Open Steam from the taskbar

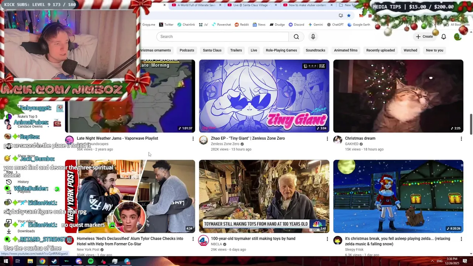coord(54,261)
